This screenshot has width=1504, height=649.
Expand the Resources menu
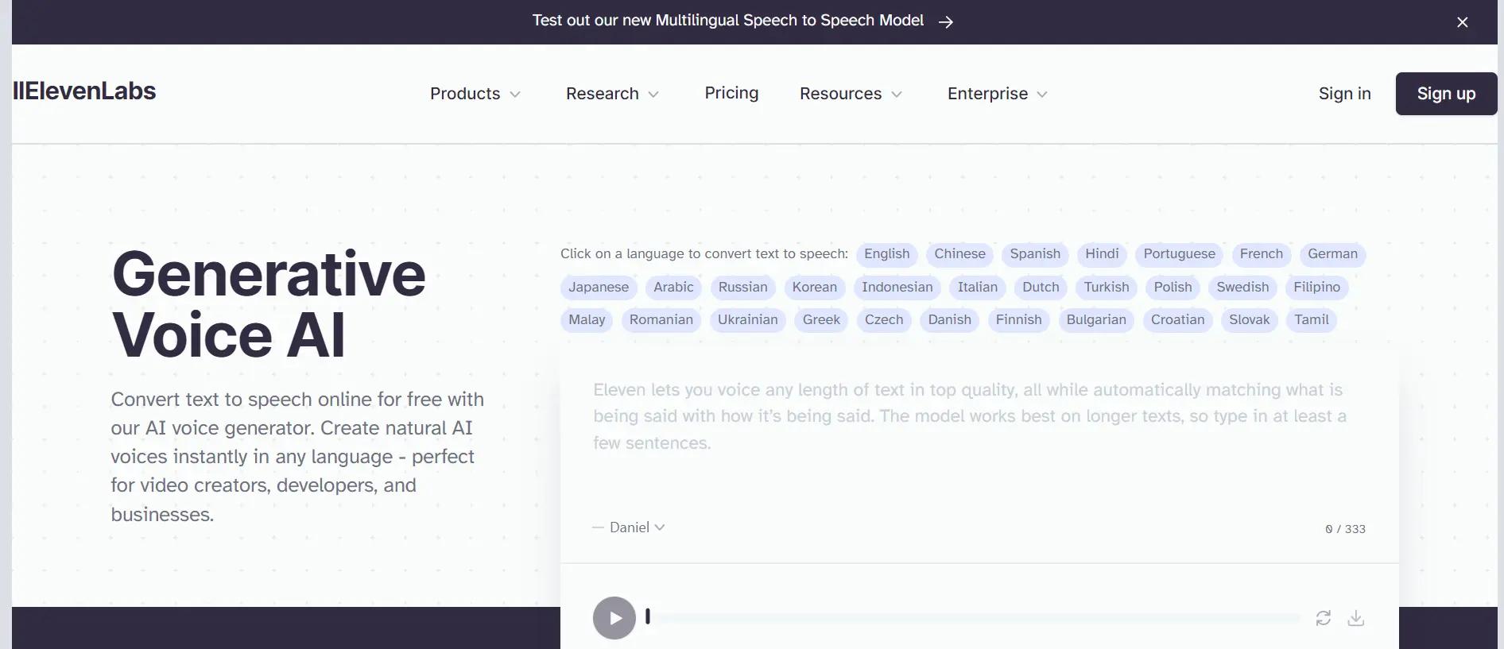(x=851, y=94)
